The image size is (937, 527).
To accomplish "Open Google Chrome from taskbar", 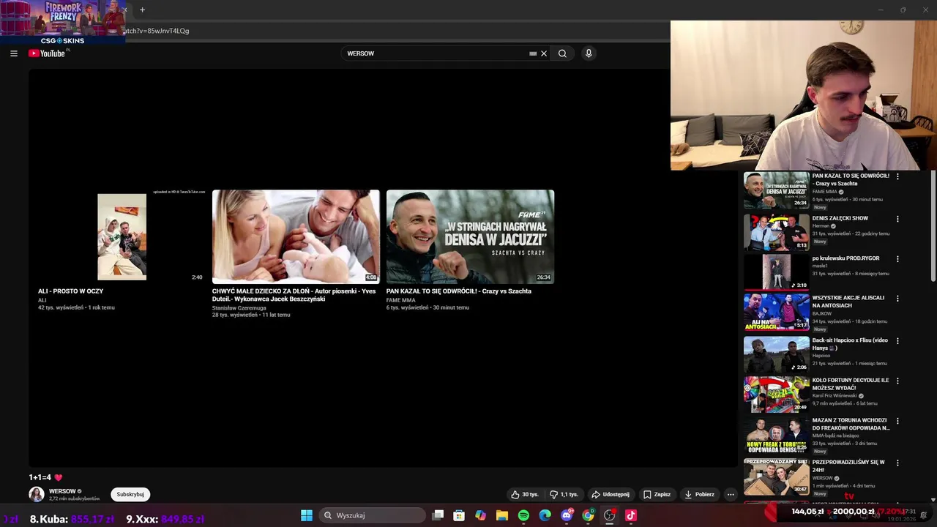I will coord(588,515).
